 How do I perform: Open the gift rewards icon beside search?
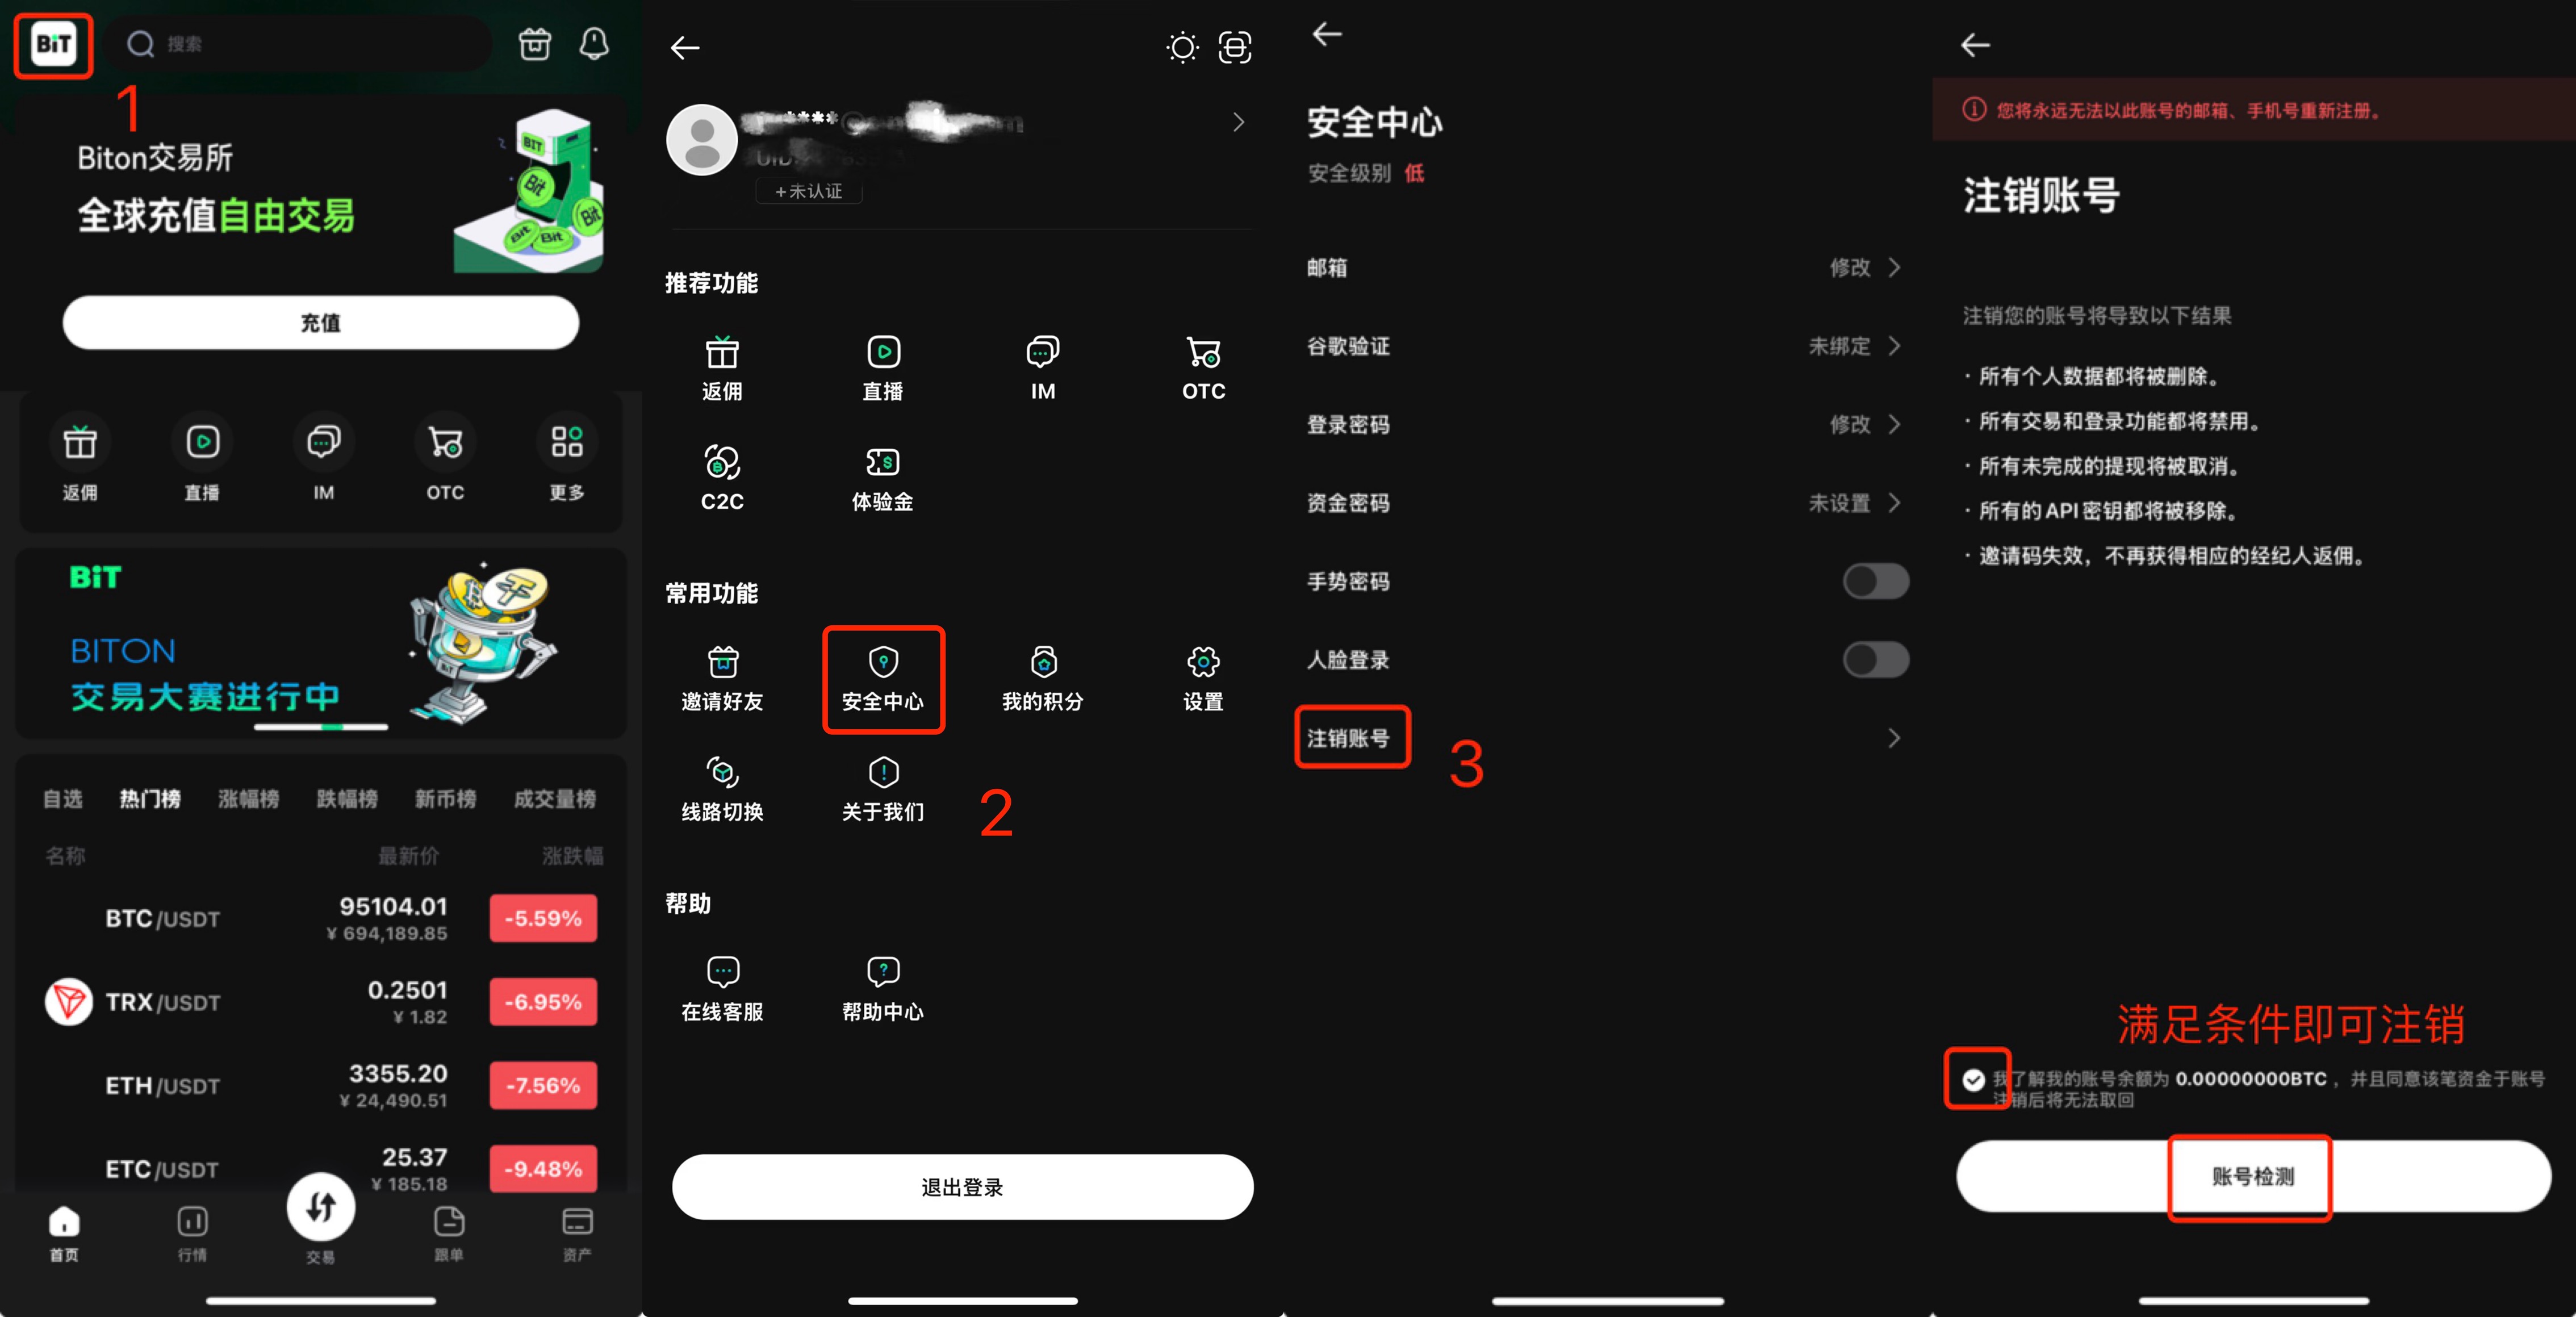535,44
